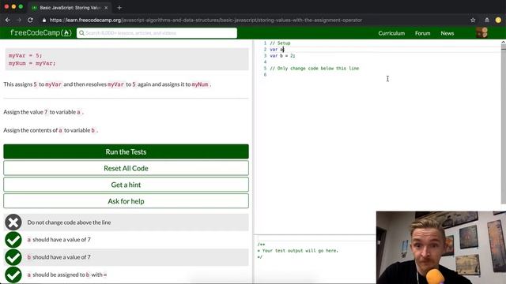Close the Basic JavaScript browser tab
The image size is (506, 284).
[106, 7]
